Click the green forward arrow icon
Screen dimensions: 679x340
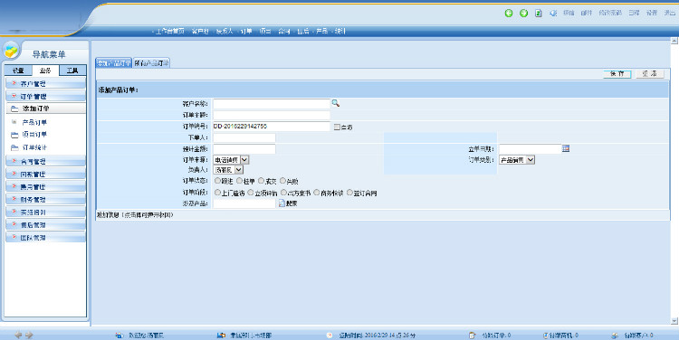[523, 13]
